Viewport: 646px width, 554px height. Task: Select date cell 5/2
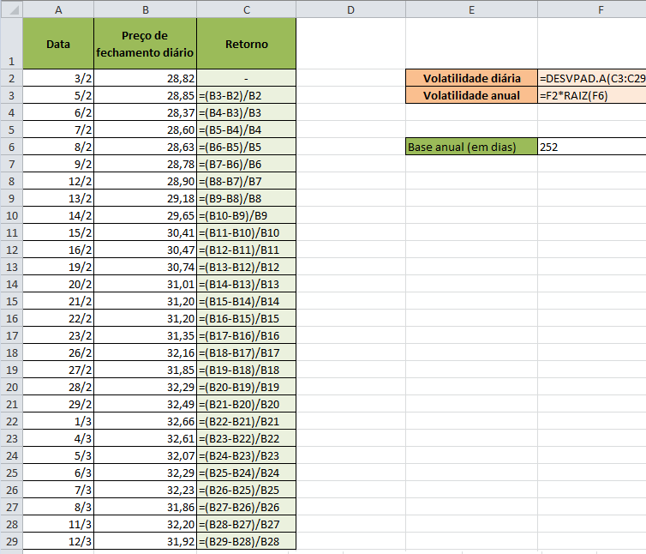[x=58, y=95]
